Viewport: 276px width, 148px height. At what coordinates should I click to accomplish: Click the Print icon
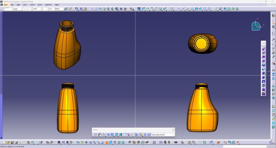[x=16, y=142]
